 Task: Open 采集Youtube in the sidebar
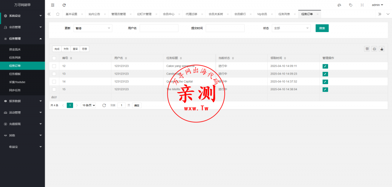point(23,82)
